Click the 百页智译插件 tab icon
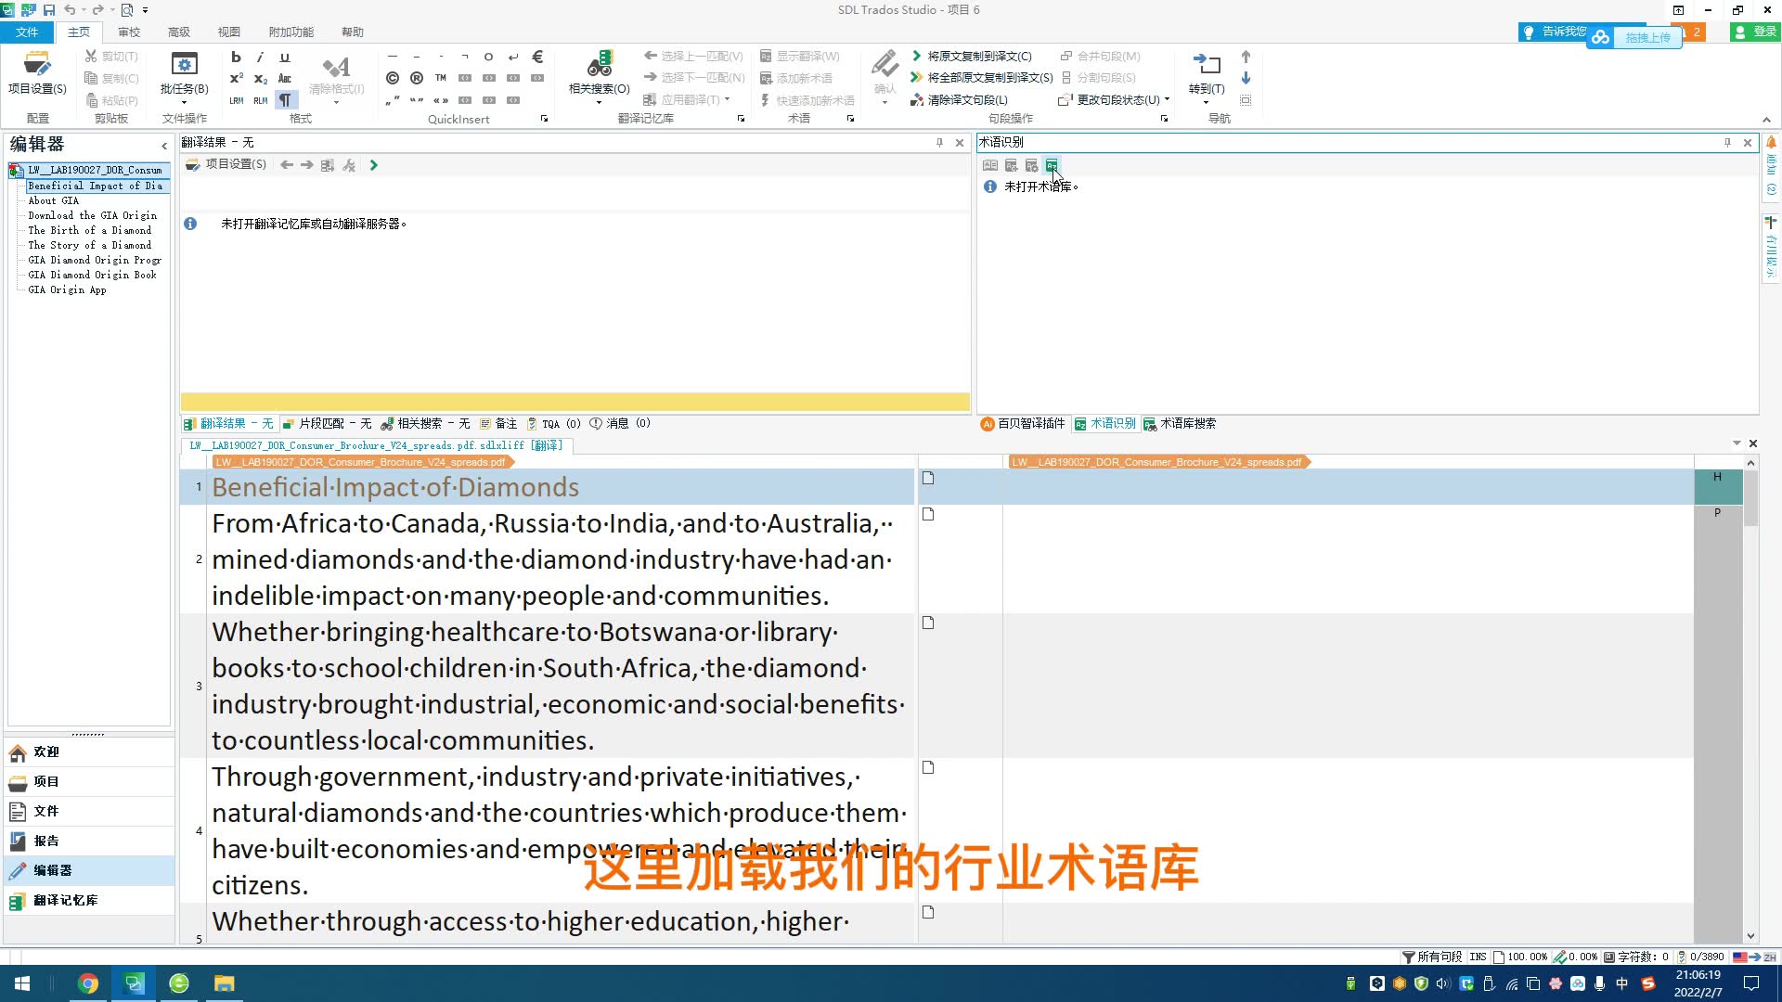Viewport: 1782px width, 1002px height. pos(988,422)
